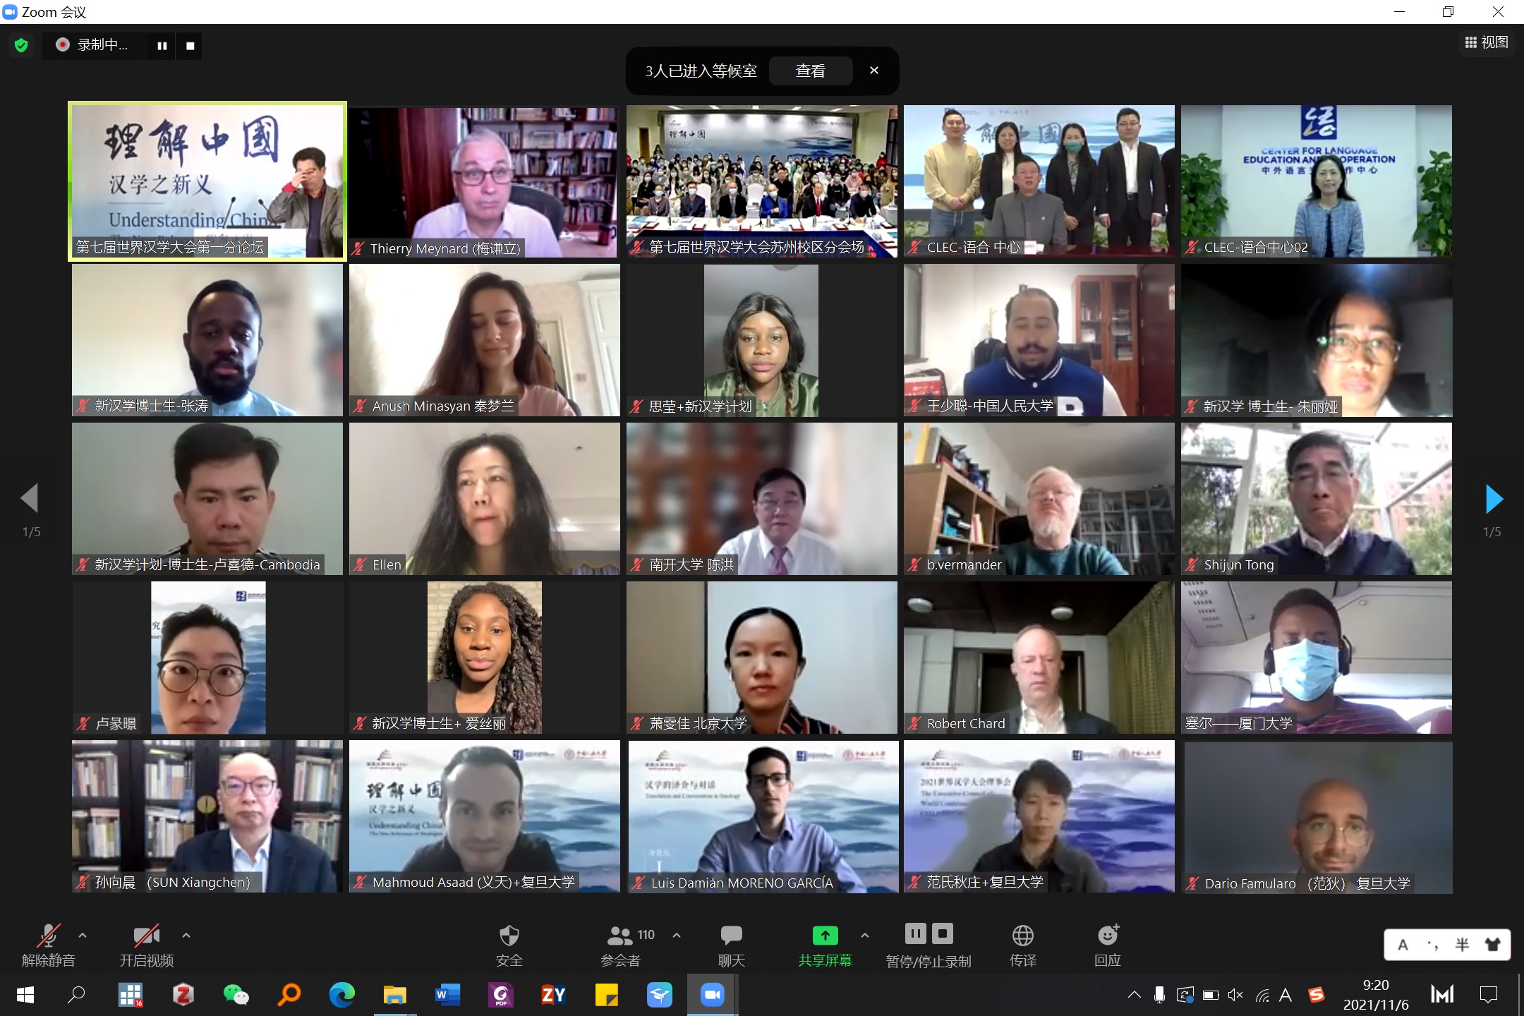Pause recording in the top recording indicator
Image resolution: width=1524 pixels, height=1016 pixels.
click(162, 46)
